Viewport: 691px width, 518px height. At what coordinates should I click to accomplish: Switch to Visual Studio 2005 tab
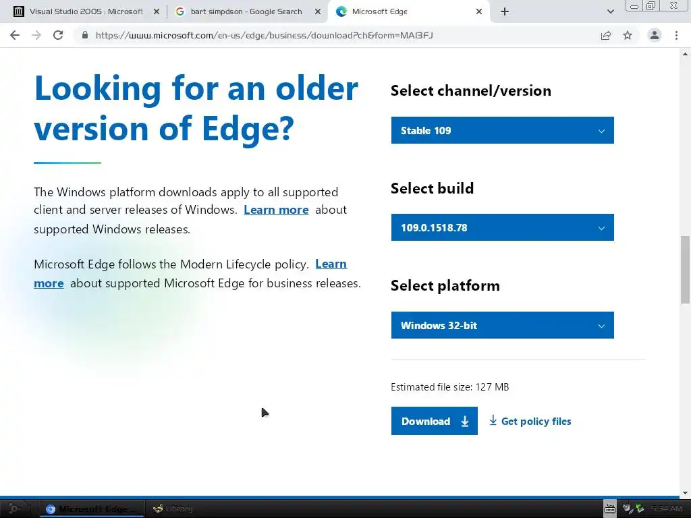click(x=86, y=11)
